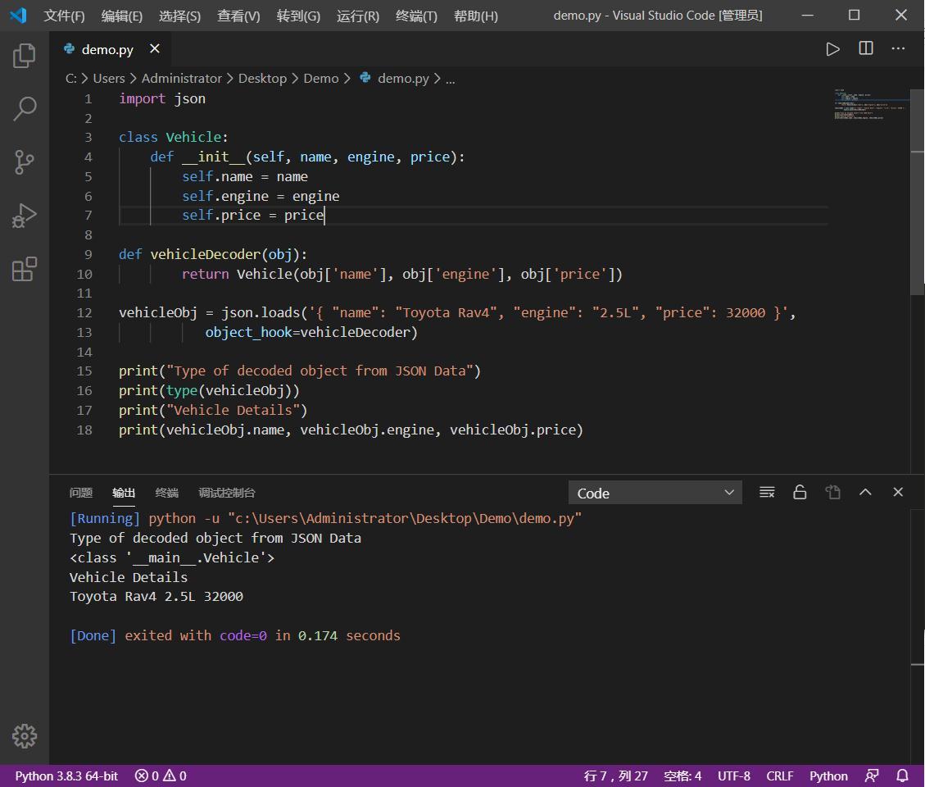
Task: Switch to the 终端 tab
Action: coord(166,493)
